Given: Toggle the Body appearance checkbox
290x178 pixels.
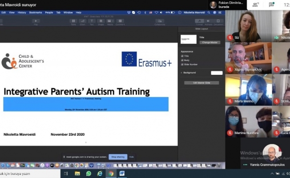Looking at the screenshot, I should click(x=182, y=60).
